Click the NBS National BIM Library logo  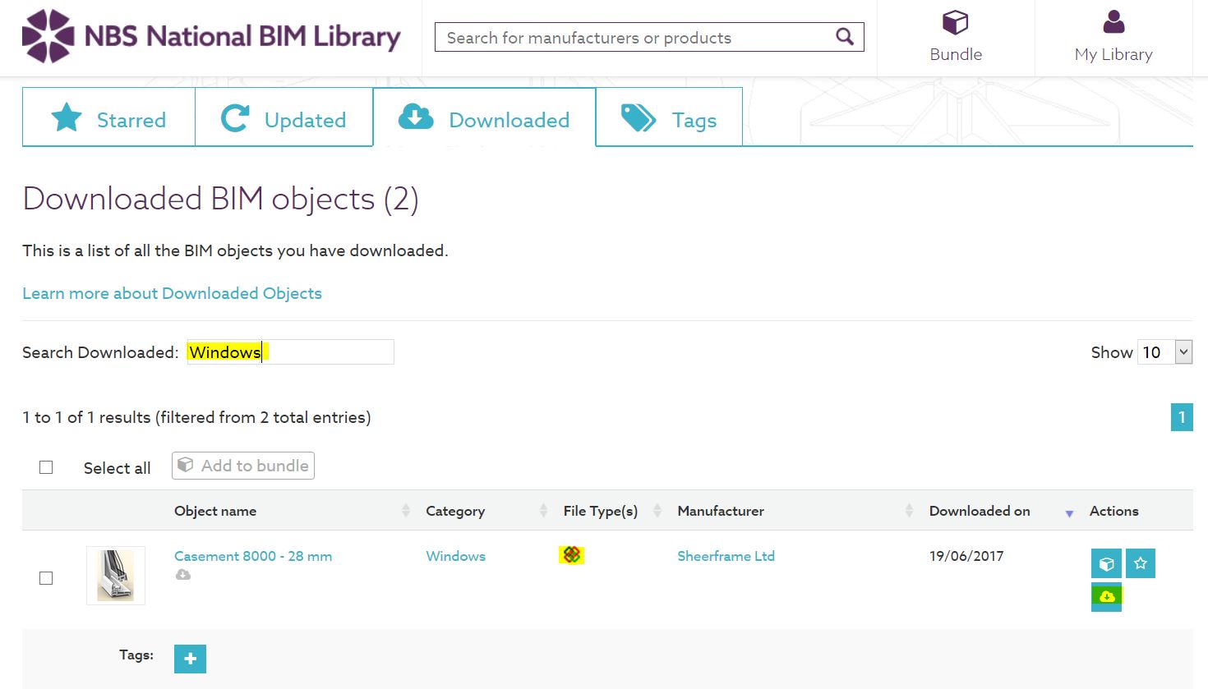[211, 37]
